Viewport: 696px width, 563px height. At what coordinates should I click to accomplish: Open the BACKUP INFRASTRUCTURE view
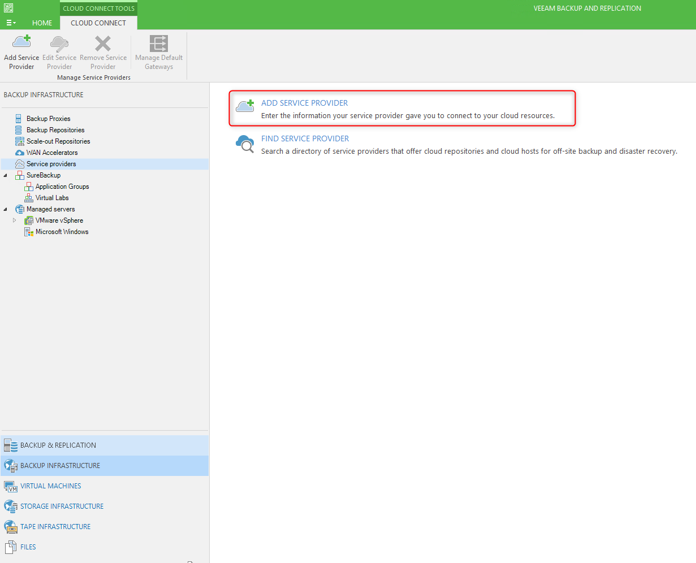[105, 466]
